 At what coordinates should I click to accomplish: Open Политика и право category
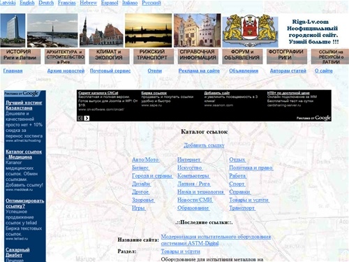pos(251,168)
